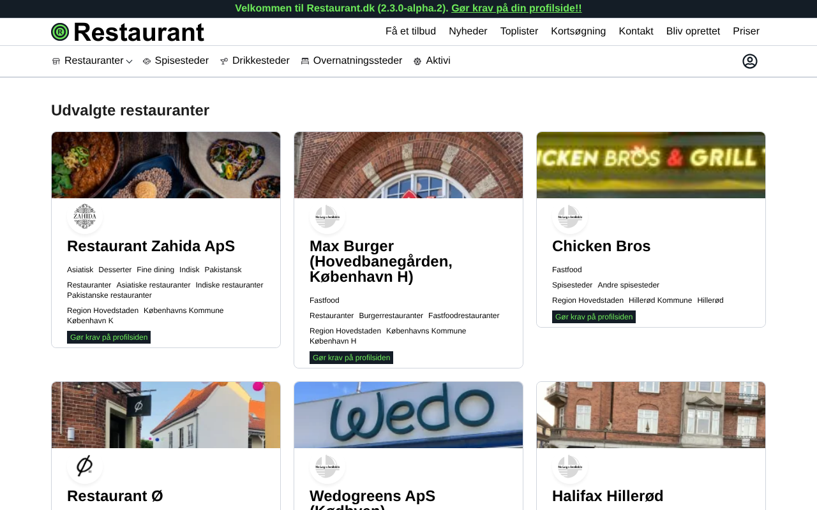Viewport: 817px width, 510px height.
Task: Click the Restaurant Ø logo avatar
Action: coord(85,466)
